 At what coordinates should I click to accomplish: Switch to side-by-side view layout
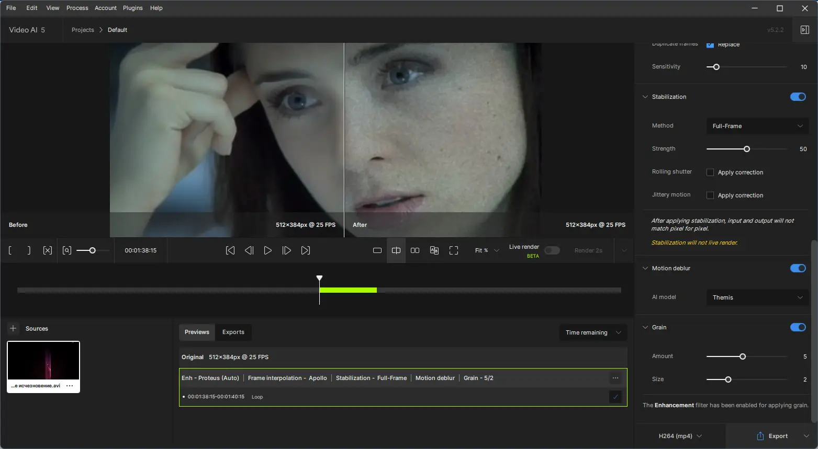(x=415, y=250)
